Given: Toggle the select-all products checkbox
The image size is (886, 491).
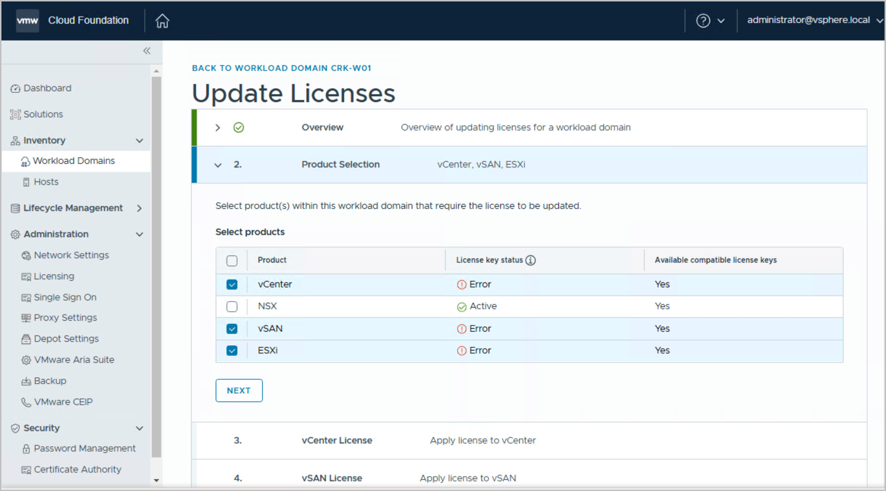Looking at the screenshot, I should (x=232, y=261).
